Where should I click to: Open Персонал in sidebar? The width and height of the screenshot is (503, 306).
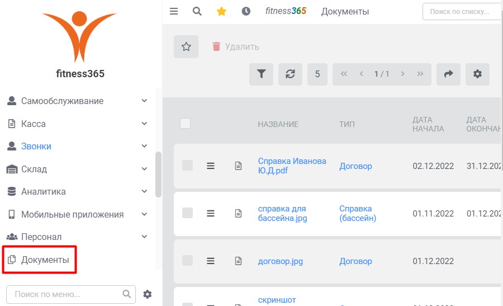[41, 237]
